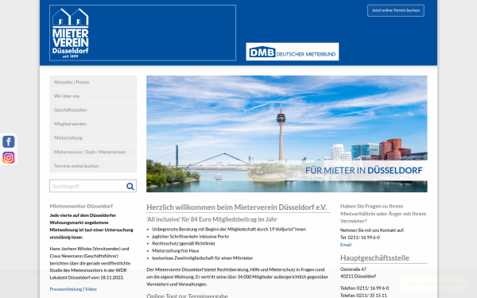The width and height of the screenshot is (477, 298).
Task: Click 'FÜR MIETER IN DÜSSELDORF' banner caption
Action: 364,170
